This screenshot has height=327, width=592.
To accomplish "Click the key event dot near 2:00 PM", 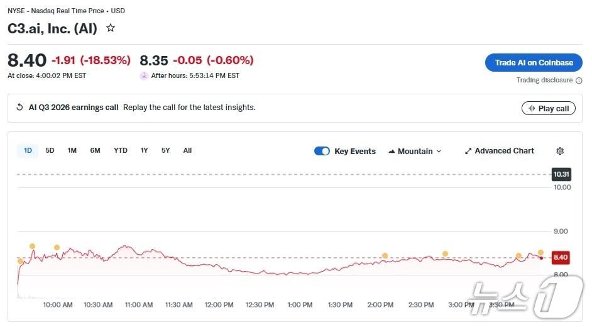I will tap(385, 256).
